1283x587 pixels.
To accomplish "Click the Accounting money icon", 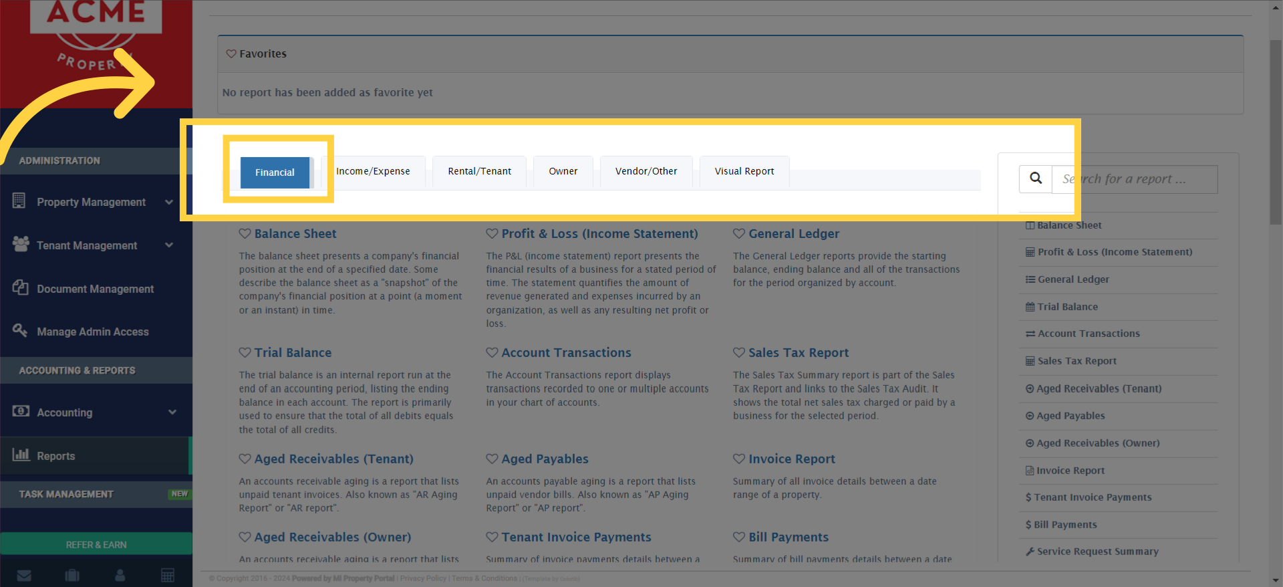I will (21, 411).
